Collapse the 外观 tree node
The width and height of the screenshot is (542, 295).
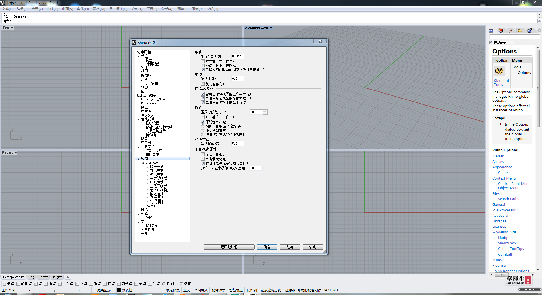click(x=139, y=214)
